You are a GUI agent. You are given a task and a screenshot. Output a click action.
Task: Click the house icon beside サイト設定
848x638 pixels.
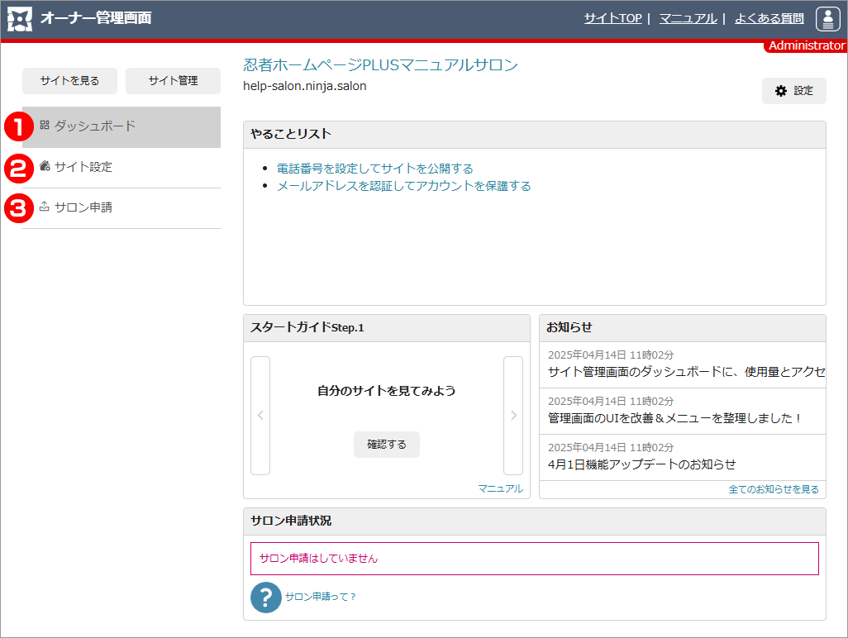[45, 166]
